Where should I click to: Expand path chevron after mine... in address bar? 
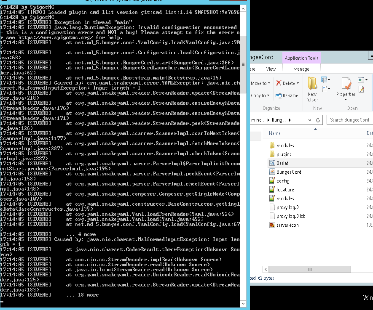point(268,120)
